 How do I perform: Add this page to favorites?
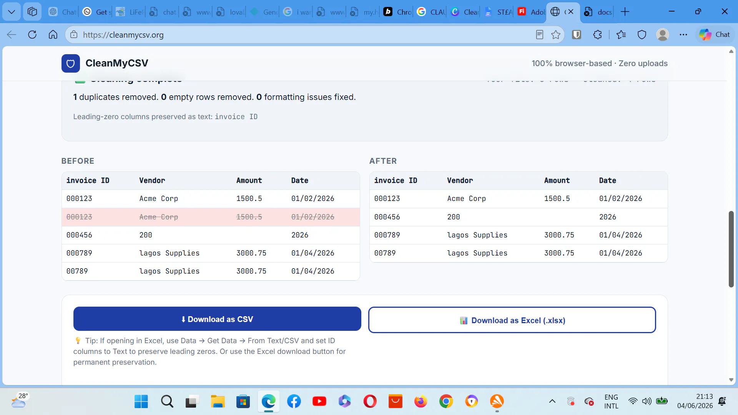coord(556,35)
